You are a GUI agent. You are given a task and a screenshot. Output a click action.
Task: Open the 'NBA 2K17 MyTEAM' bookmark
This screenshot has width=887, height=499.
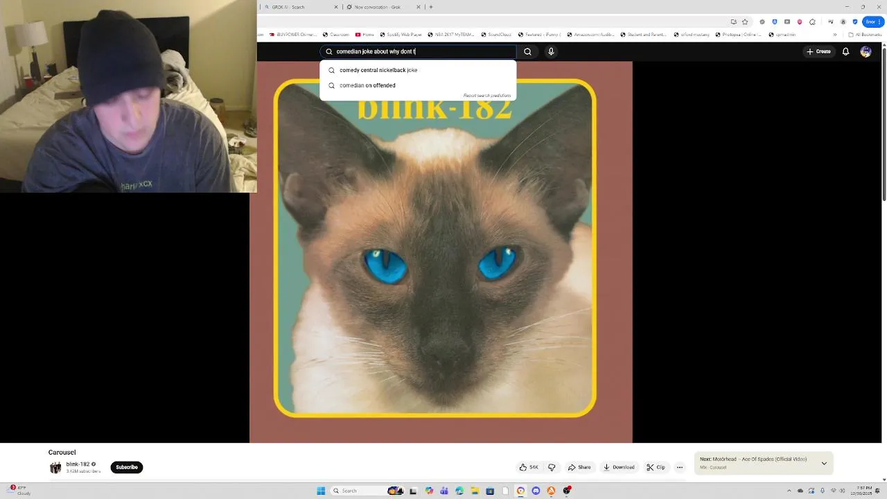pos(451,35)
